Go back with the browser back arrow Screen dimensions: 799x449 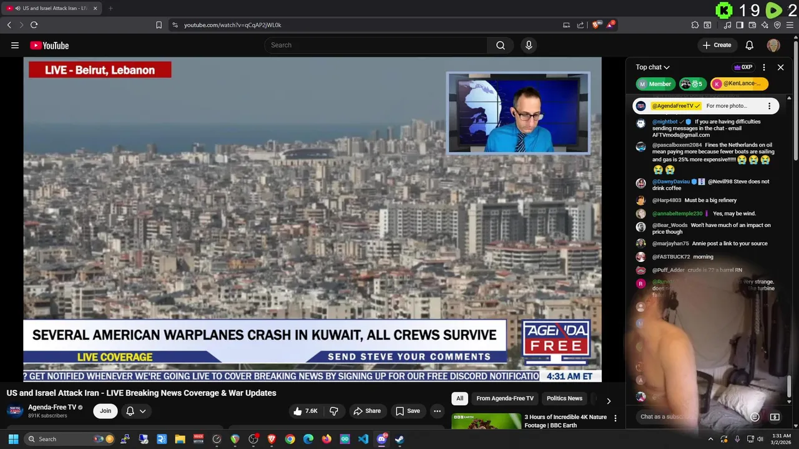click(x=9, y=25)
